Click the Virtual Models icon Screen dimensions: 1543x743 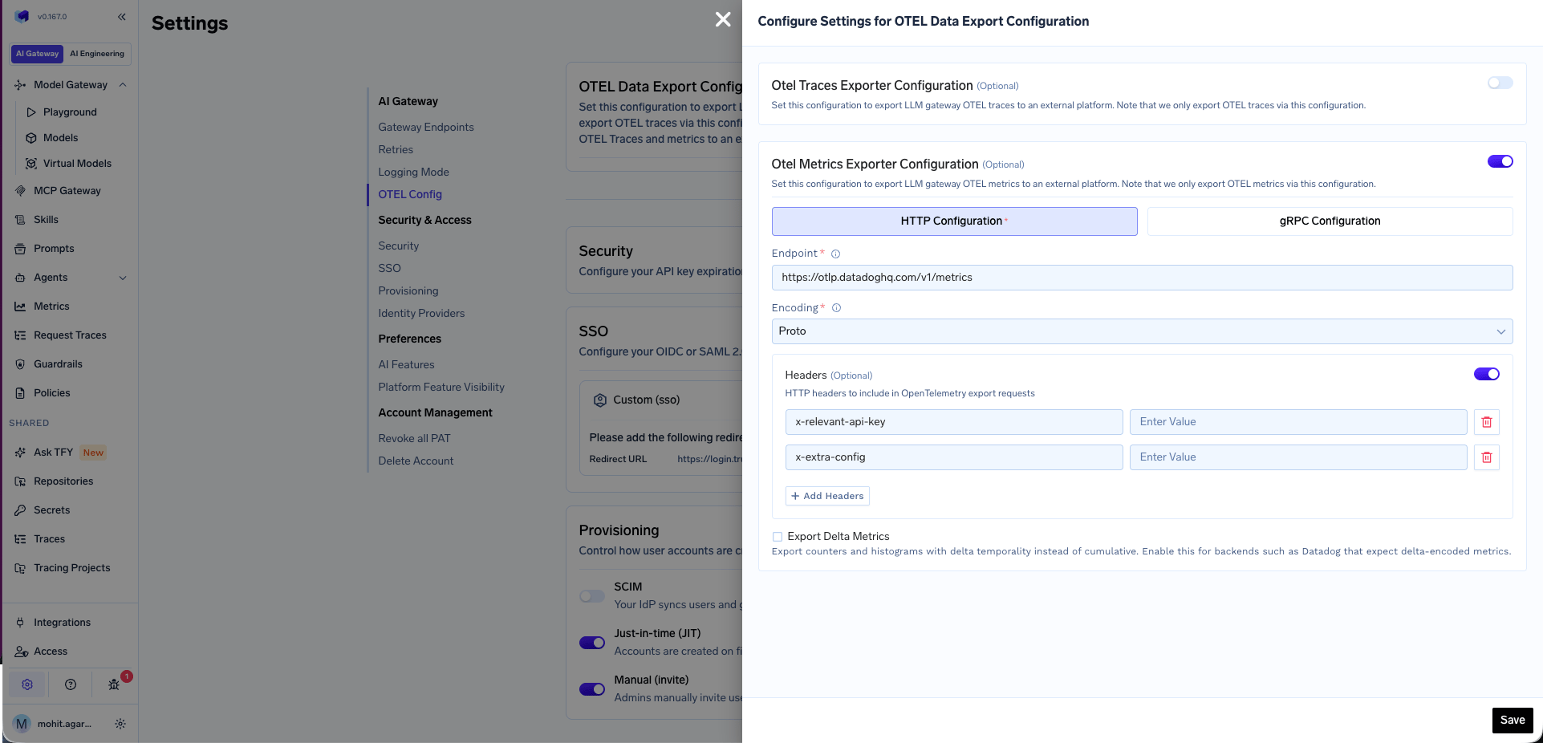click(x=31, y=164)
